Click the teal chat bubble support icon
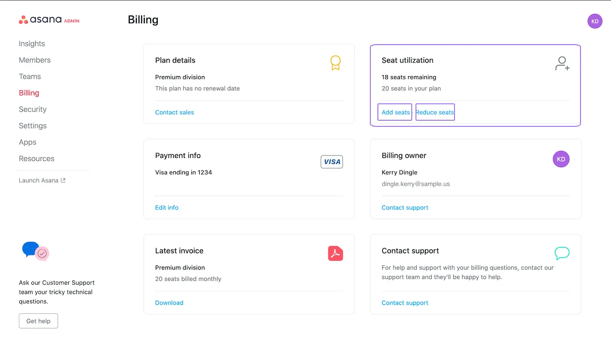Screen dimensions: 611x342 (x=562, y=254)
